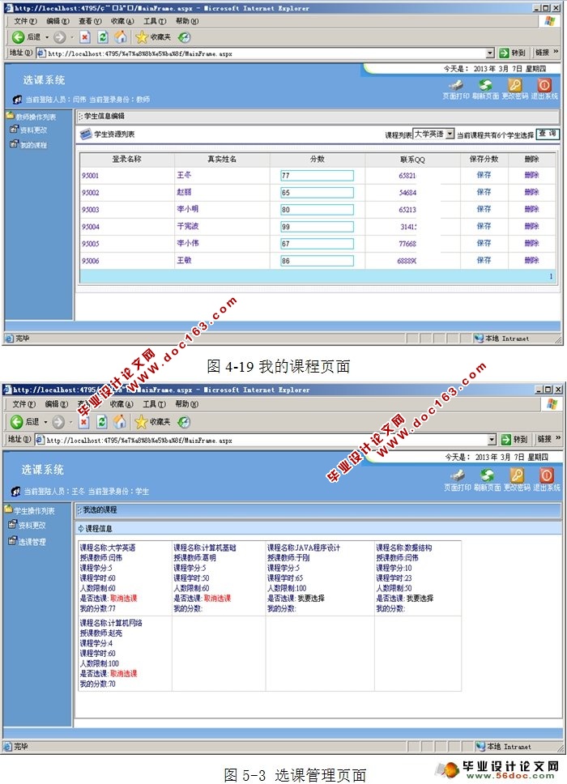Image resolution: width=567 pixels, height=784 pixels.
Task: Click page number 1 in table footer
Action: click(551, 276)
